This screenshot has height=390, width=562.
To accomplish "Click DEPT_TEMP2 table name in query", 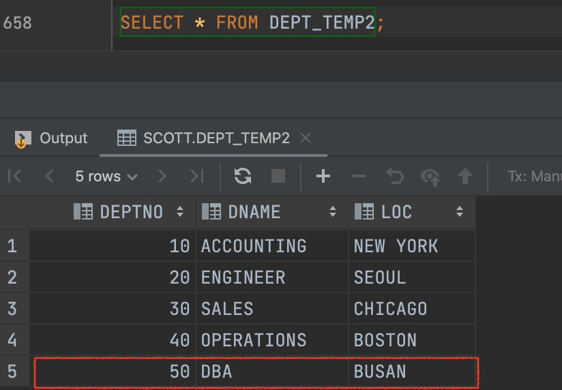I will [x=322, y=22].
